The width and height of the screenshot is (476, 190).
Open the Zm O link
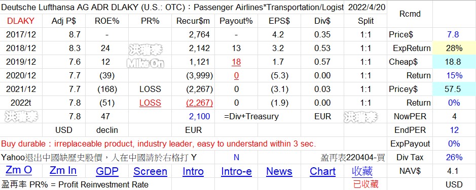(19, 171)
